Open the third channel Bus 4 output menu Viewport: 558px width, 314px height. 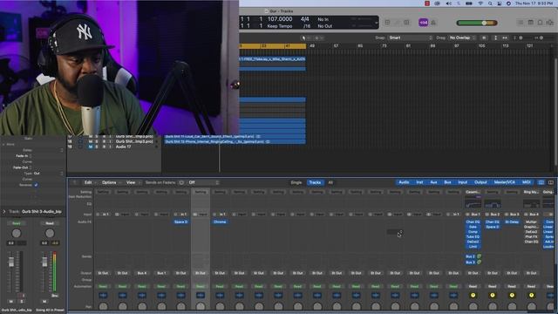(141, 273)
